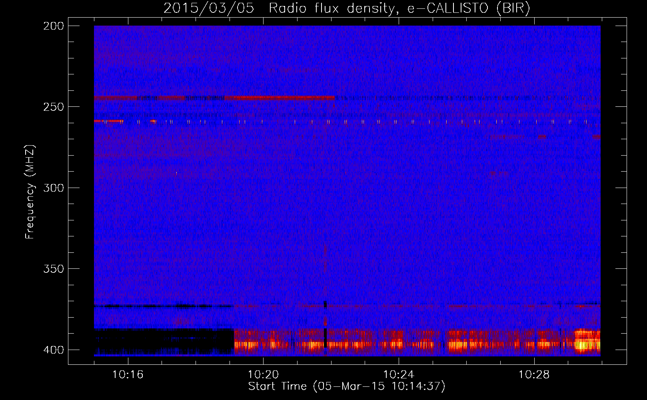Image resolution: width=647 pixels, height=400 pixels.
Task: Click the "Start Time (05-Mar-15 10:14:37)" label
Action: click(x=347, y=386)
